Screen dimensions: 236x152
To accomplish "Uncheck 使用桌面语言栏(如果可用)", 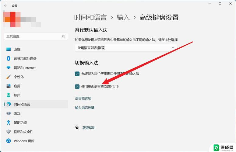I will [x=77, y=87].
